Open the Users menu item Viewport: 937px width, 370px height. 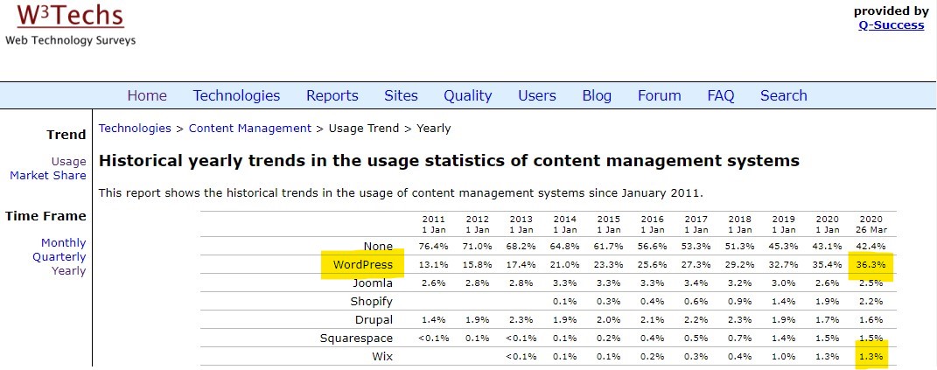click(537, 95)
